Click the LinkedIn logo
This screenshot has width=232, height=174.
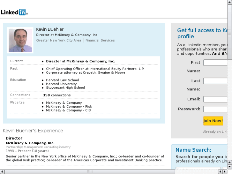[x=14, y=12]
